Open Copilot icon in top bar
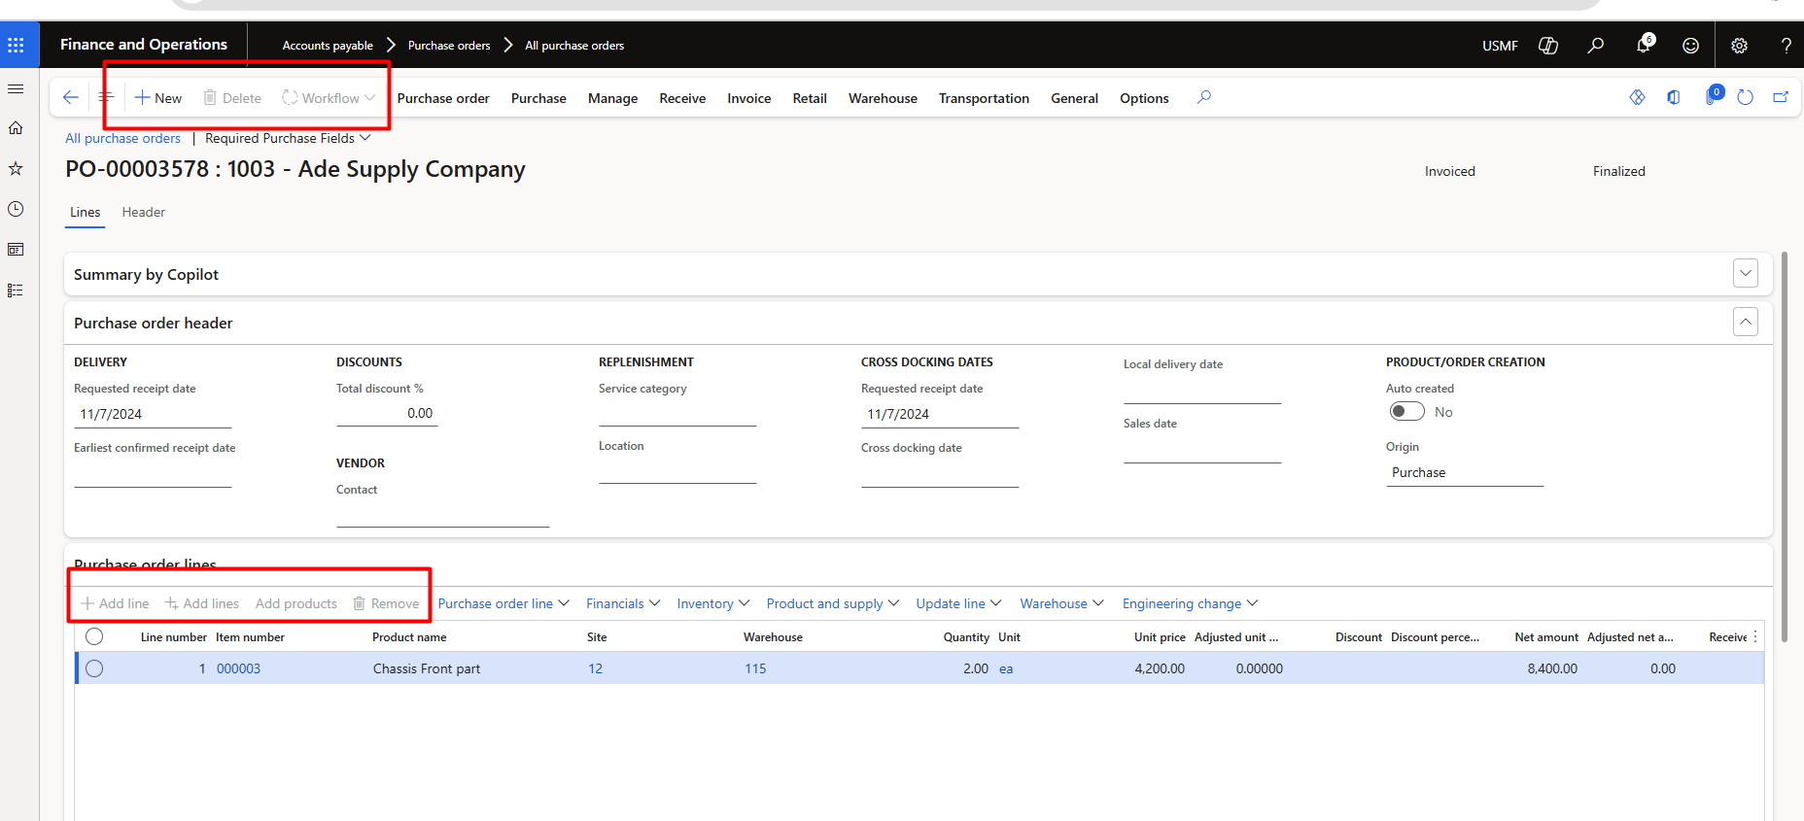 click(1548, 46)
